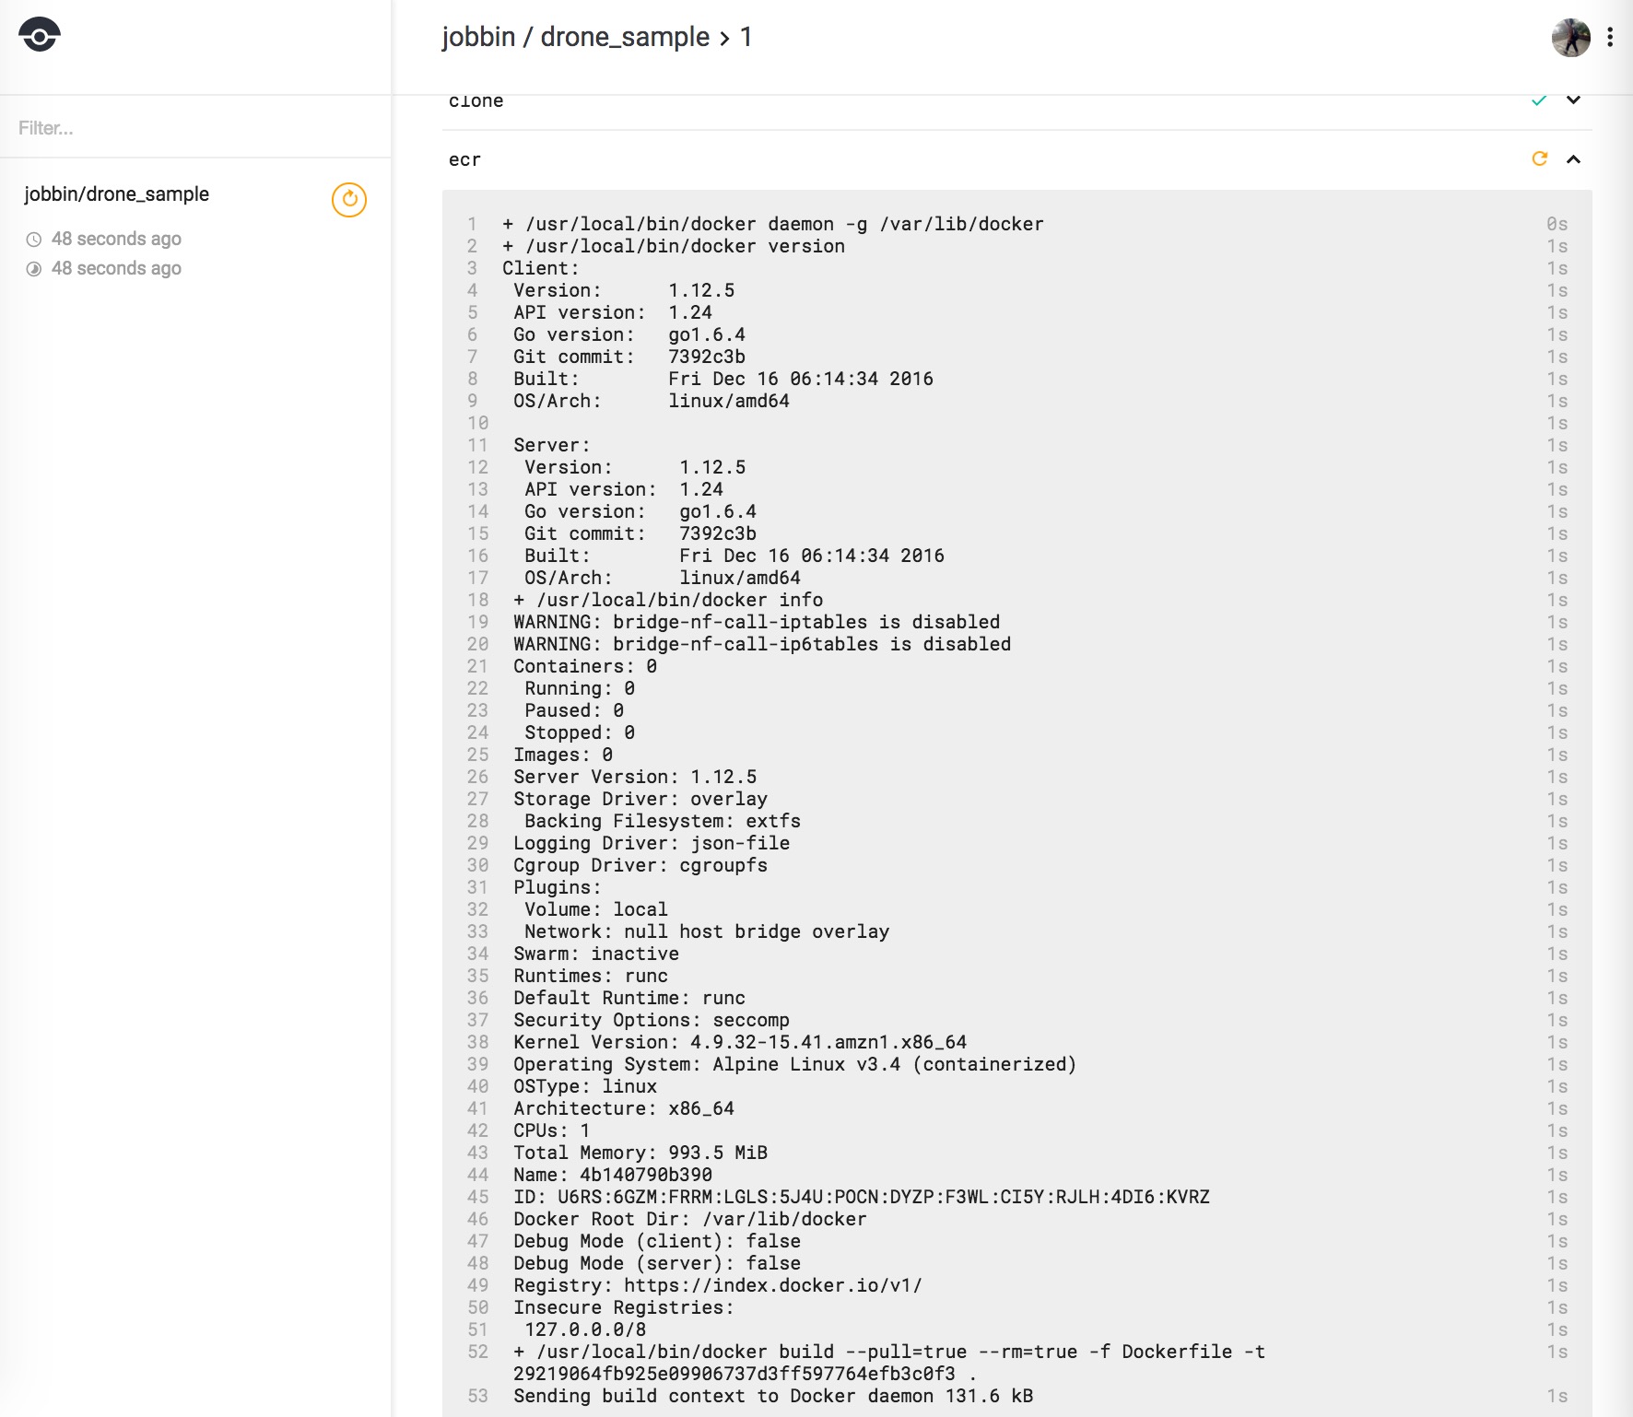Click 'Images: 0' log line
This screenshot has height=1417, width=1633.
pyautogui.click(x=563, y=755)
